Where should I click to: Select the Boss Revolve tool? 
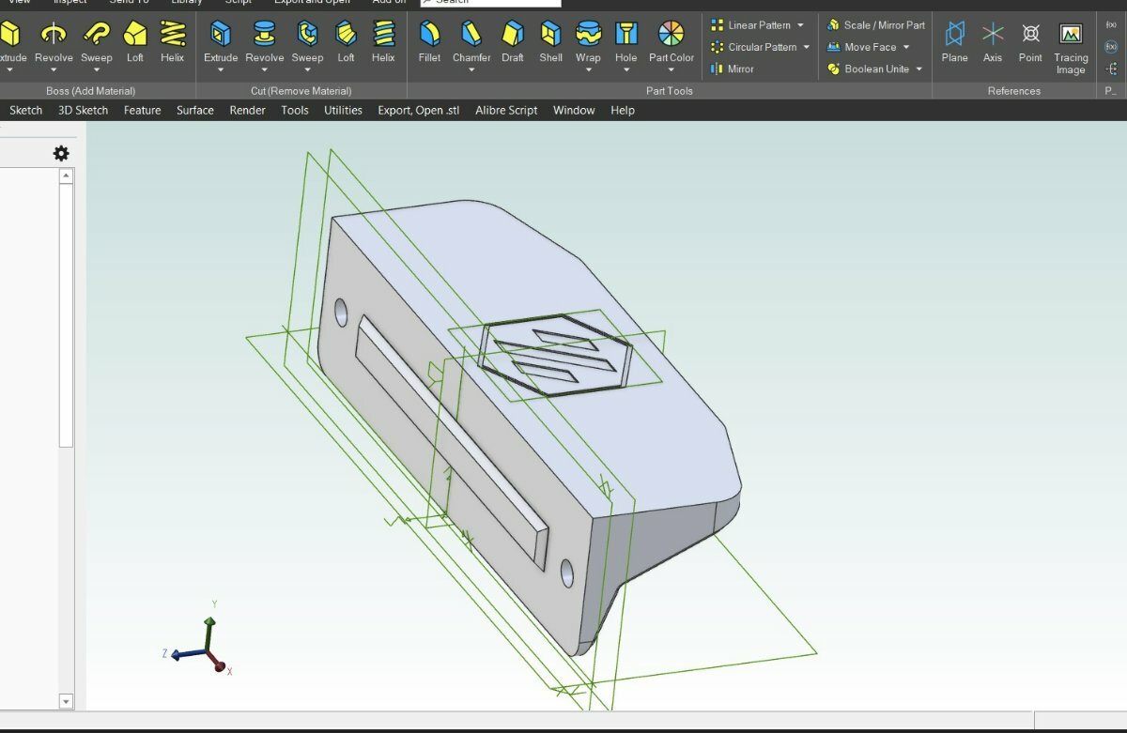(x=54, y=41)
